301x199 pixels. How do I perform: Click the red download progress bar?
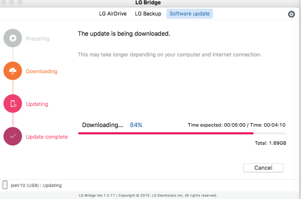182,133
